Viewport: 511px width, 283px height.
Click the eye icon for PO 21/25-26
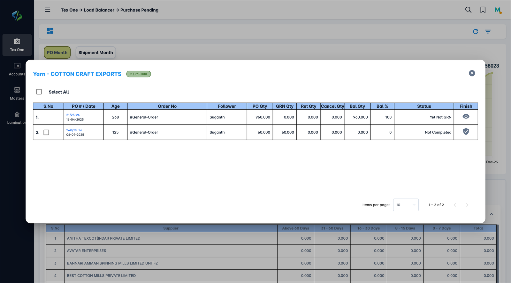(466, 117)
